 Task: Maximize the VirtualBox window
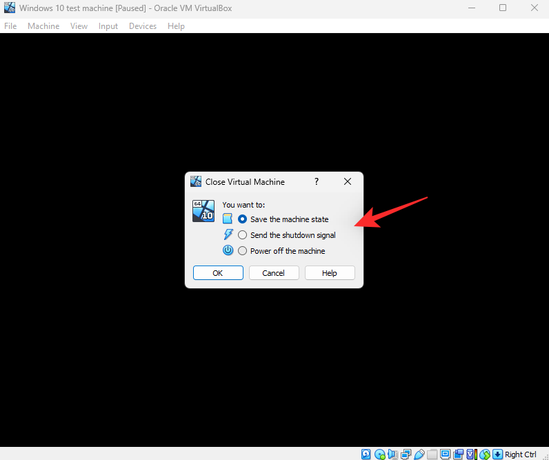point(503,8)
